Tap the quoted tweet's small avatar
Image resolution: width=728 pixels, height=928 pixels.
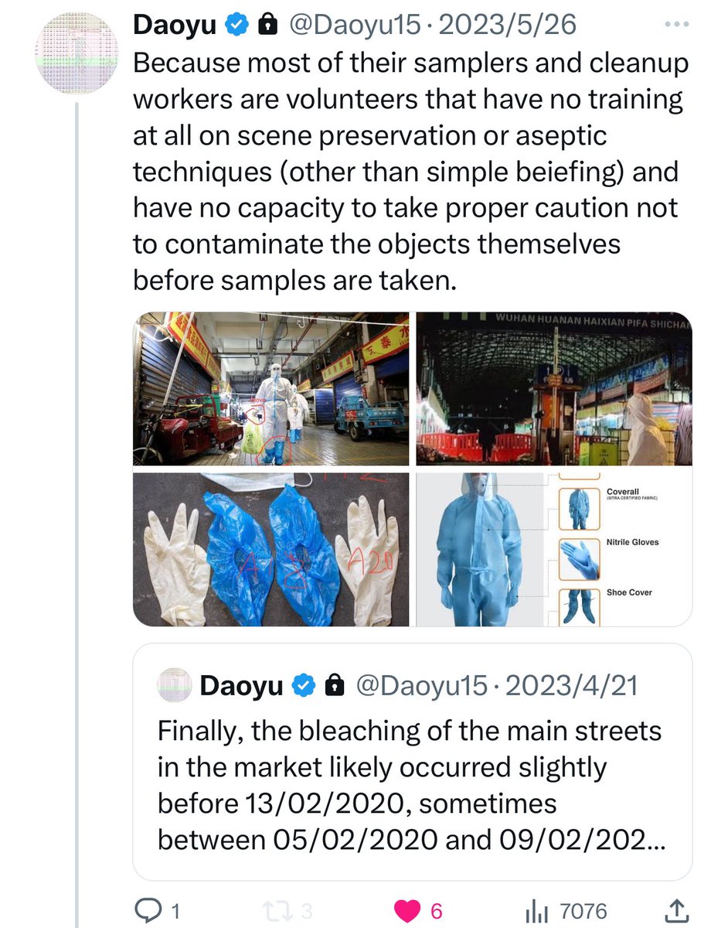pyautogui.click(x=175, y=685)
